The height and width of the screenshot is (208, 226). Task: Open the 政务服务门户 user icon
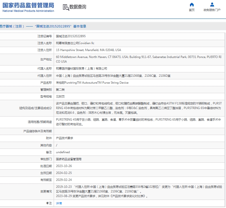(x=212, y=5)
